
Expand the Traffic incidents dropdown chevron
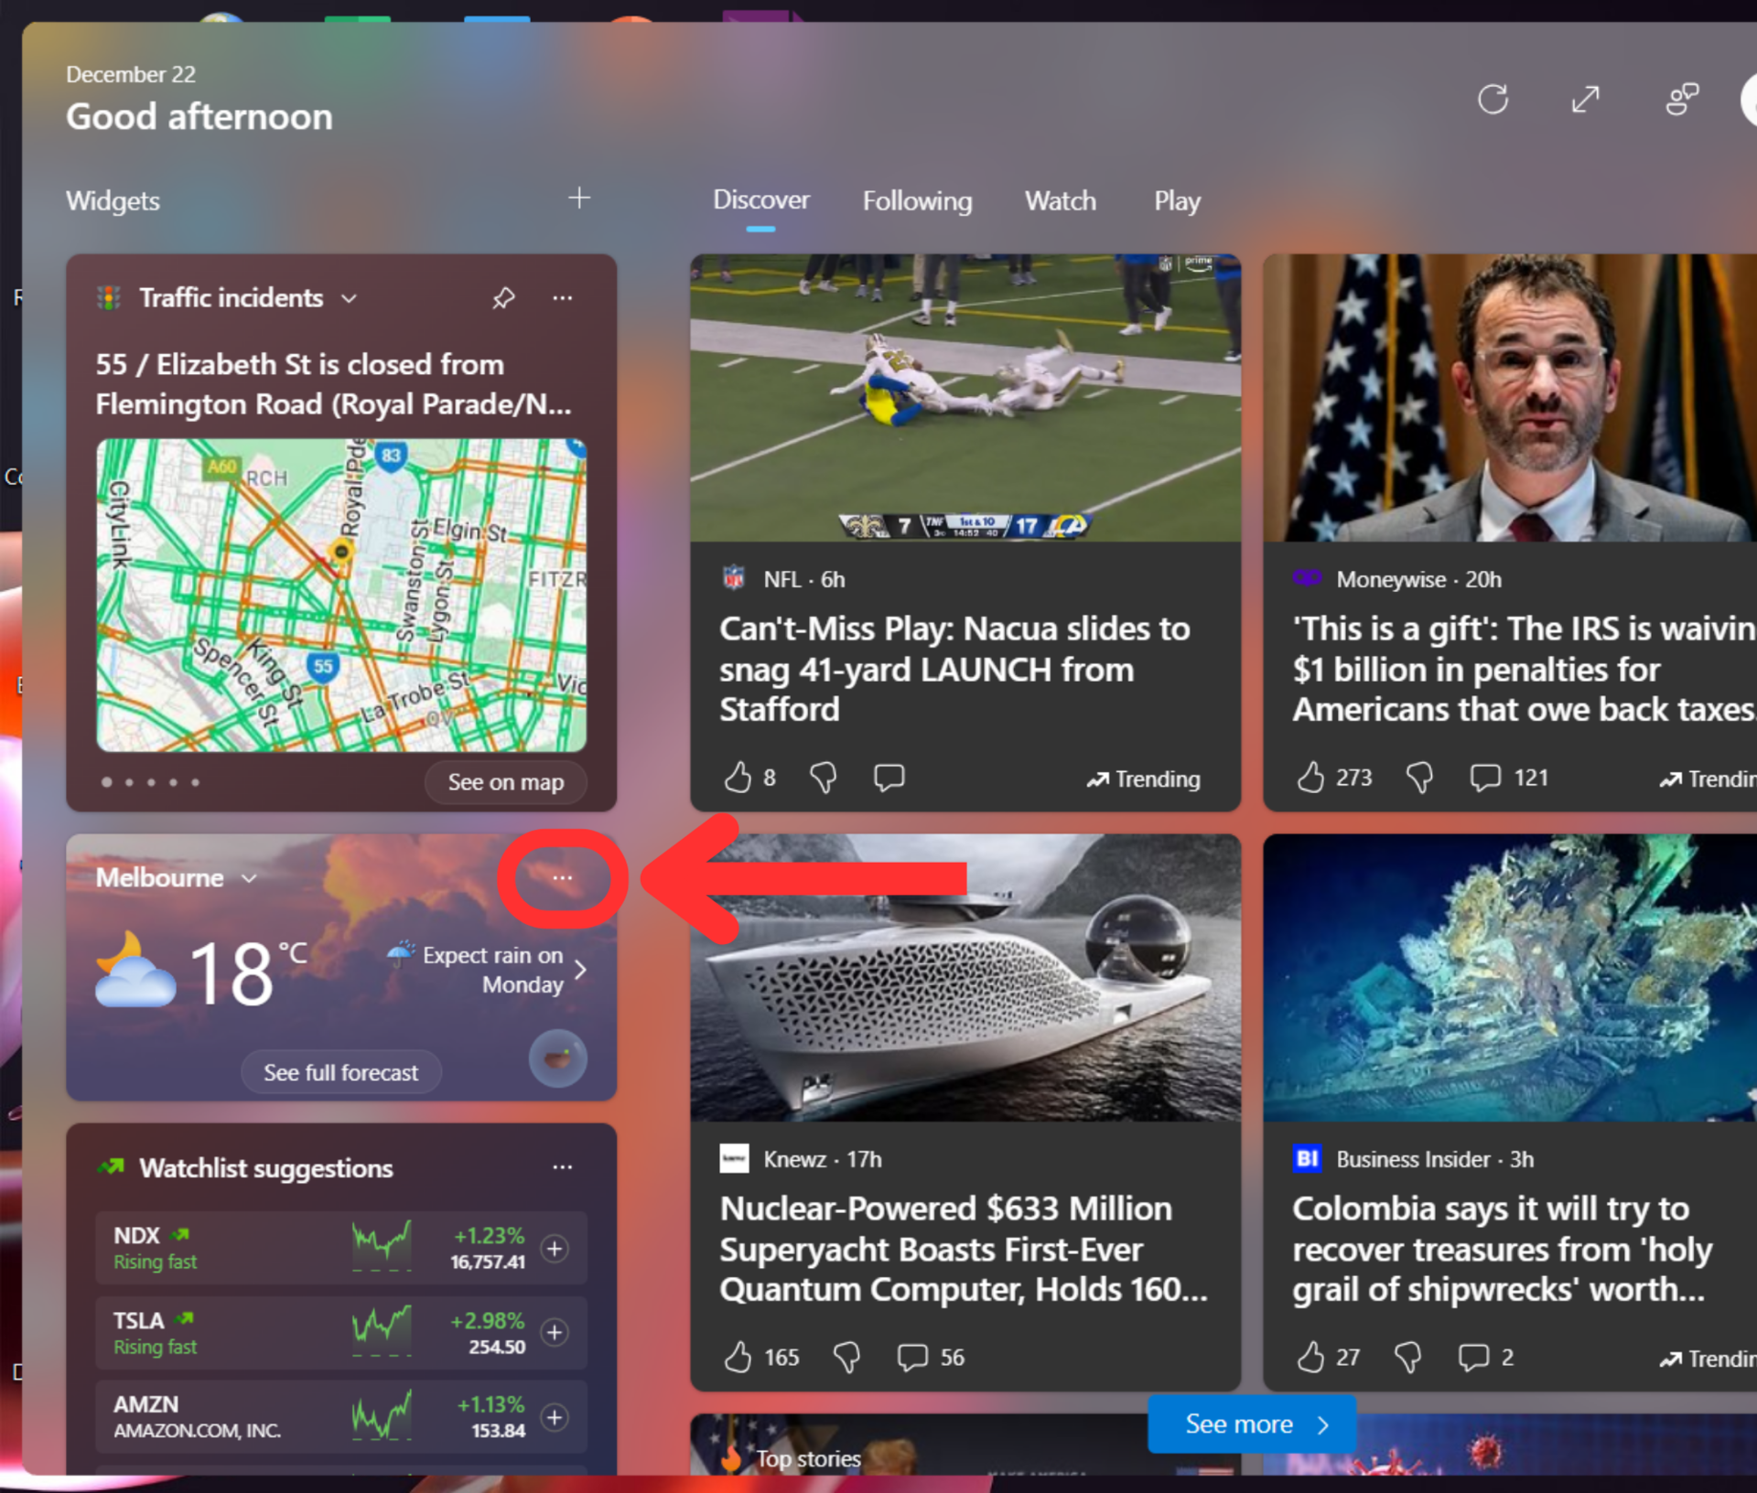click(x=350, y=299)
